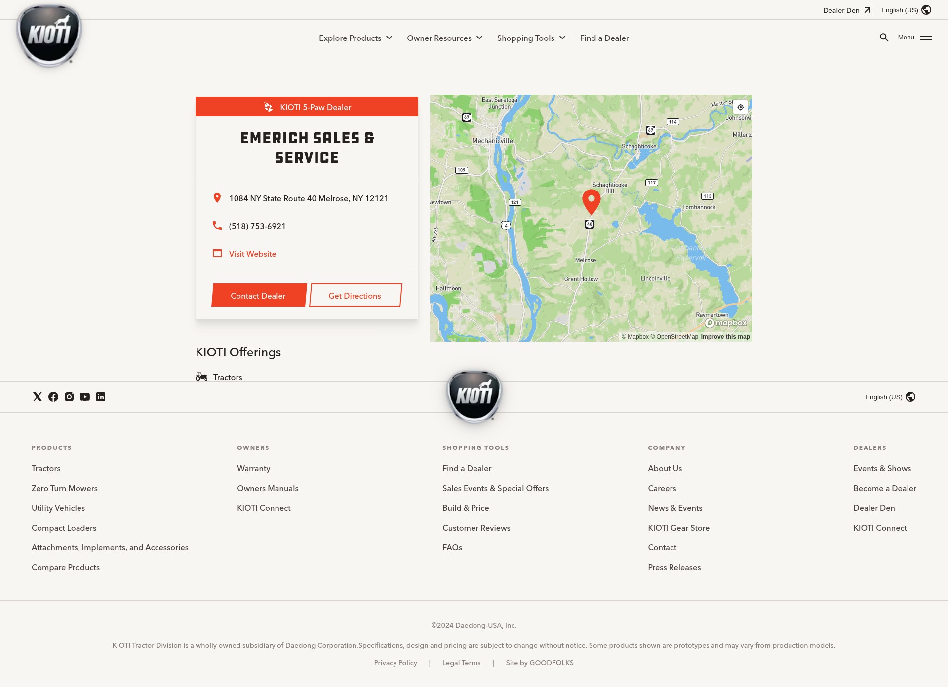The height and width of the screenshot is (687, 948).
Task: Click the Contact Dealer button
Action: (259, 295)
